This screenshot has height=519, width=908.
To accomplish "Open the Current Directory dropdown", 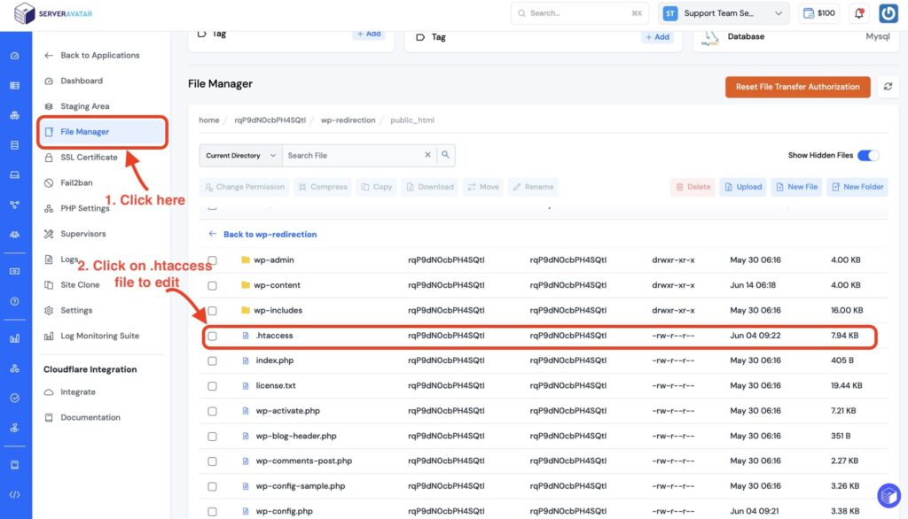I will (239, 153).
